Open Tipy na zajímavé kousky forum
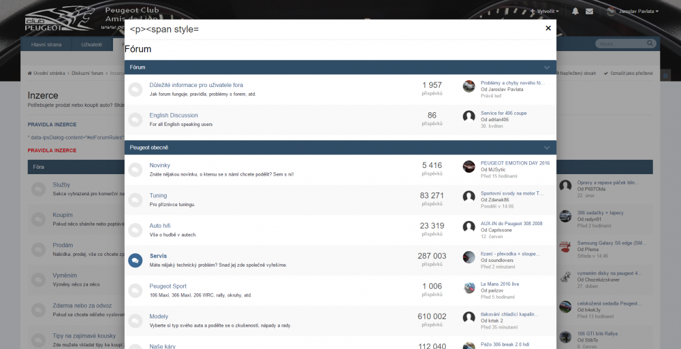Image resolution: width=681 pixels, height=349 pixels. pyautogui.click(x=84, y=336)
